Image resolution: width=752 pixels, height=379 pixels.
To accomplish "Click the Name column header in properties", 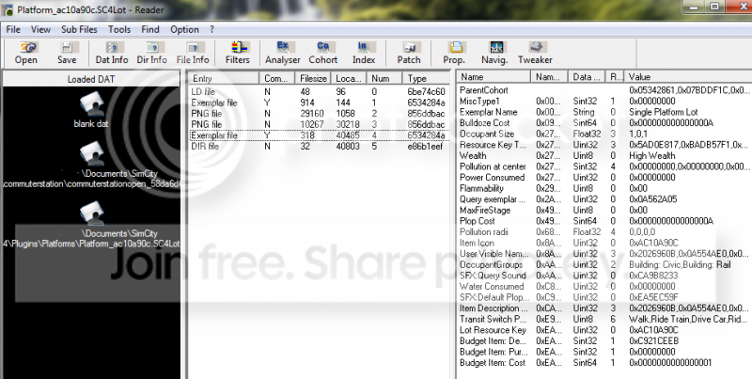I will coord(494,77).
